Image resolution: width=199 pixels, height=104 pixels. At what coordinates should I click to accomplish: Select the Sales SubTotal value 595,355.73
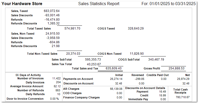pos(93,60)
